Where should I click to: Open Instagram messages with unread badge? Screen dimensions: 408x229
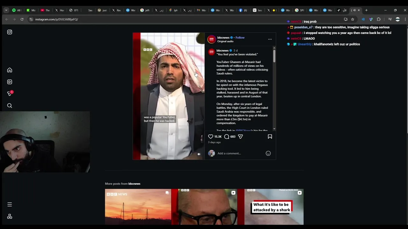pos(10,94)
